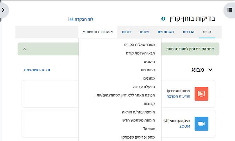The width and height of the screenshot is (235, 141).
Task: Open the ZOOM activity link
Action: [184, 127]
